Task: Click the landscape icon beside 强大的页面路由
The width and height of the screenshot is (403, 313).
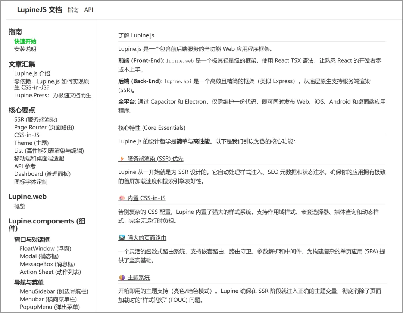Action: point(122,238)
